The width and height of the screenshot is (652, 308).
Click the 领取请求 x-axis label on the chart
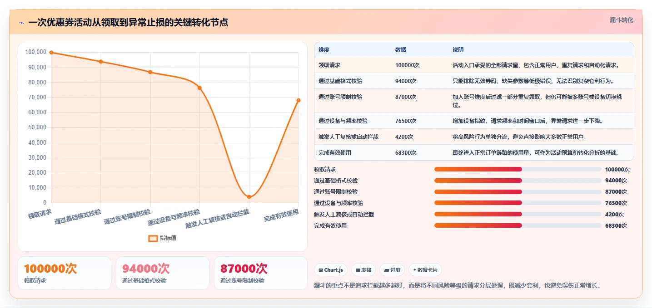(40, 213)
